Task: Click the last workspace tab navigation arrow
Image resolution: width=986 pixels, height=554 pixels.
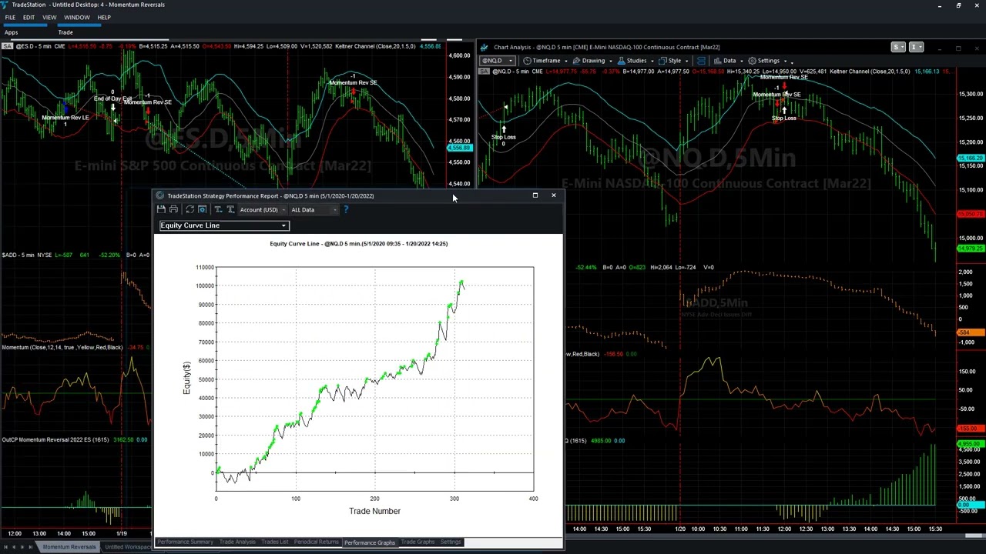Action: pos(32,547)
